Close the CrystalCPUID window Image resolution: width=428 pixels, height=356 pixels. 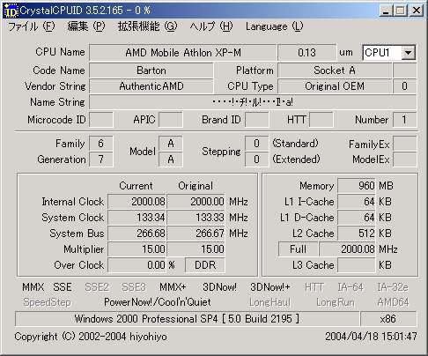coord(416,11)
